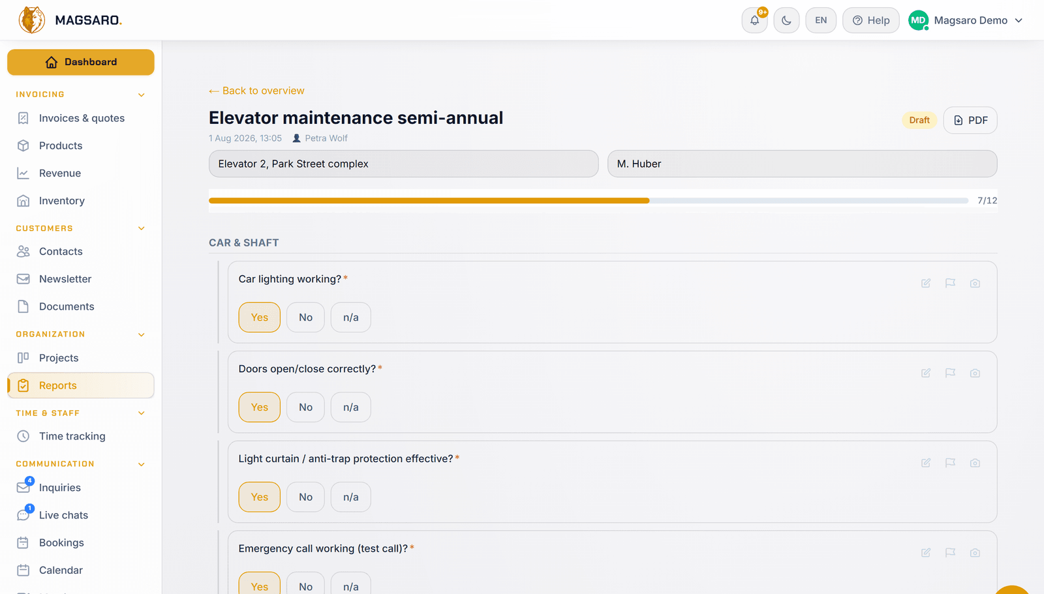Select No for Light curtain protection
The width and height of the screenshot is (1044, 594).
pos(305,497)
